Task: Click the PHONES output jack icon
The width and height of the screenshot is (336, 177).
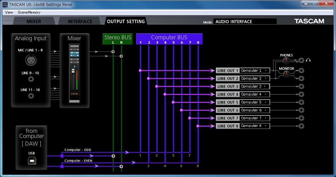Action: click(x=301, y=61)
